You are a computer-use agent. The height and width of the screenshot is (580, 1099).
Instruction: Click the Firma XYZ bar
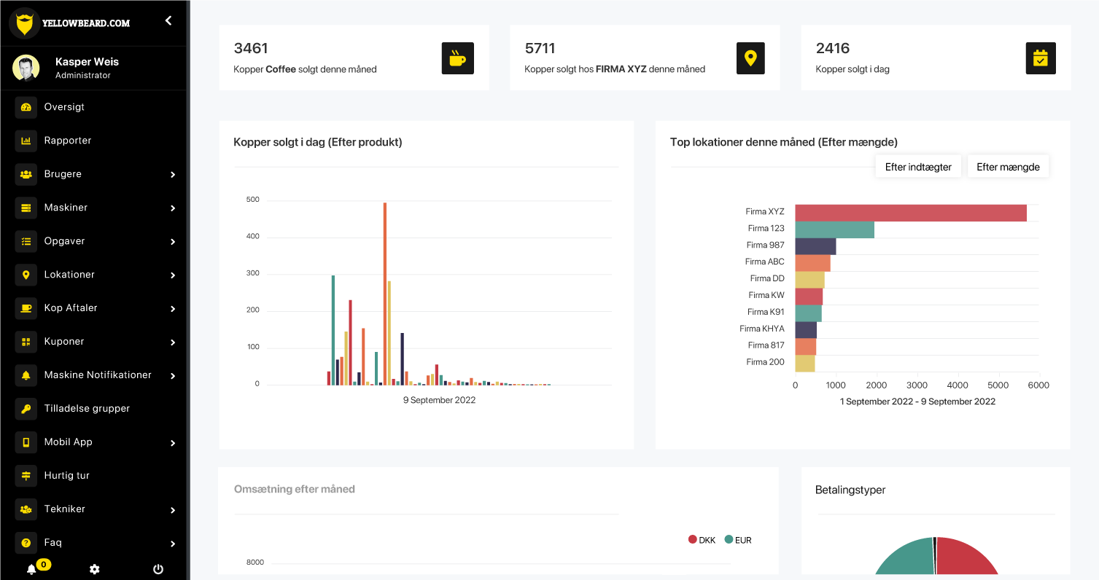(911, 213)
